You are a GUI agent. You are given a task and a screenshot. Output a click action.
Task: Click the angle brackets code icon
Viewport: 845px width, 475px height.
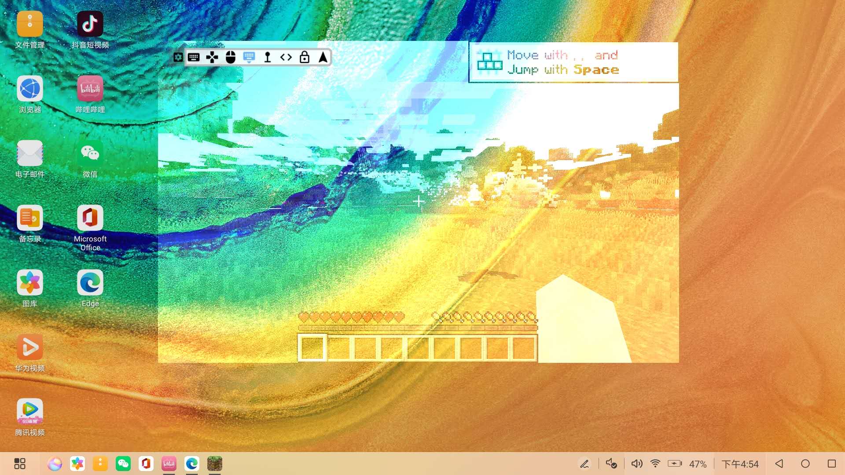pyautogui.click(x=286, y=57)
